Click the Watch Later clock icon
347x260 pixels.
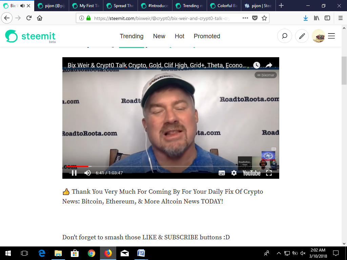(257, 65)
